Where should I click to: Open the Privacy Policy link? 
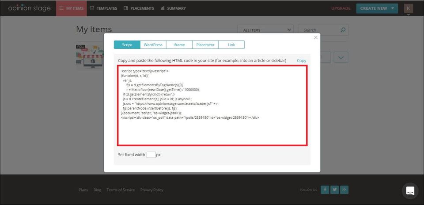coord(151,190)
